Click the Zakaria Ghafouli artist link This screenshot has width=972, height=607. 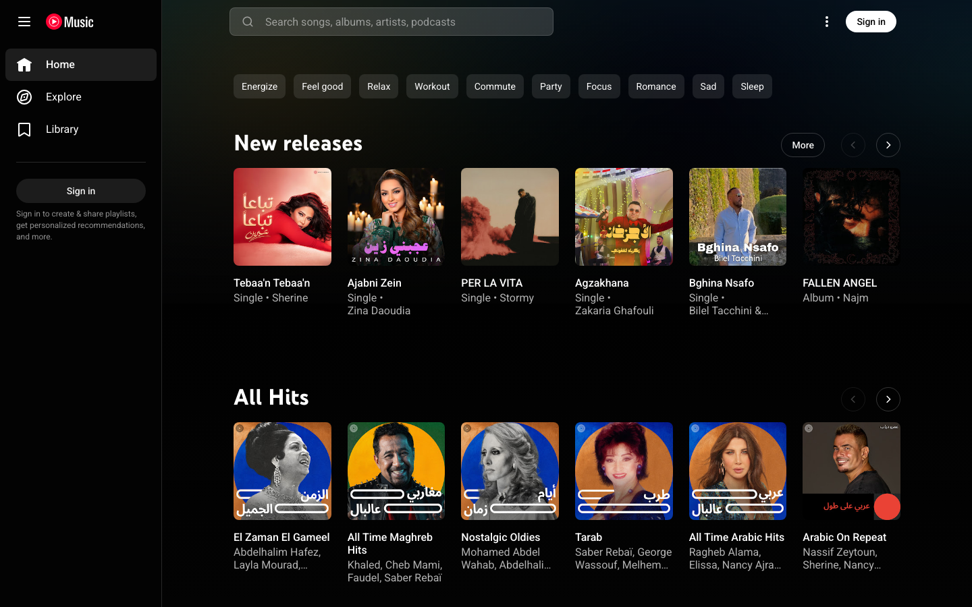(614, 310)
